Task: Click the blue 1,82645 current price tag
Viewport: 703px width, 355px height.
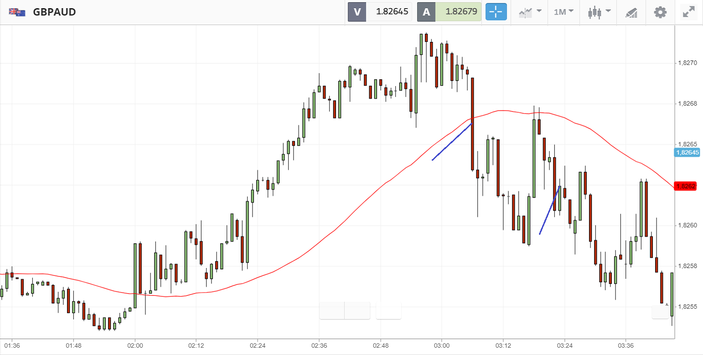Action: (687, 152)
